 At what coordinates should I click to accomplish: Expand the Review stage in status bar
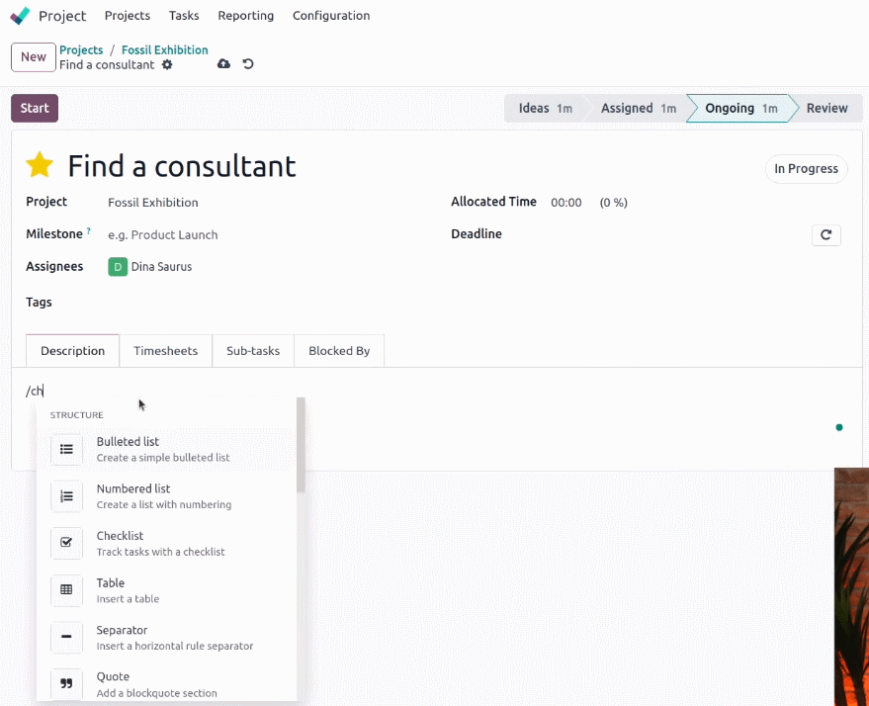point(826,108)
